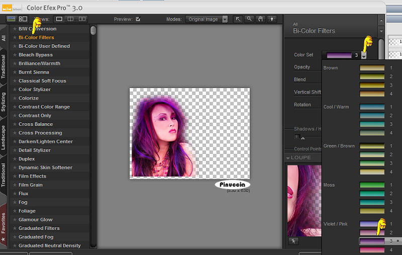Select the Zoom magnifier tool
Image resolution: width=402 pixels, height=255 pixels.
pos(249,19)
